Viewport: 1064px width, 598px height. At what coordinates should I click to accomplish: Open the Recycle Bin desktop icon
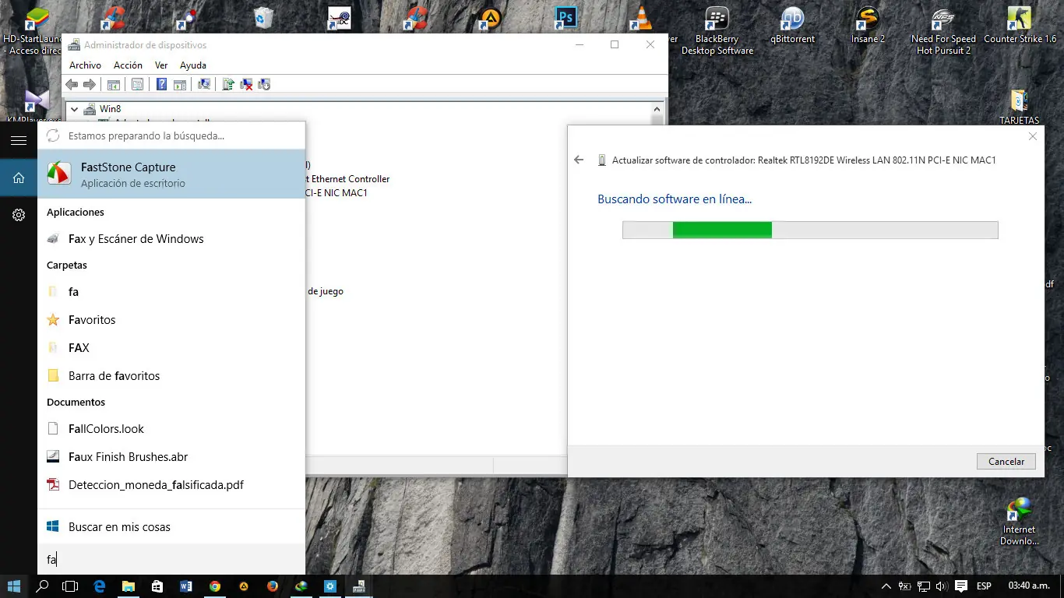point(263,18)
